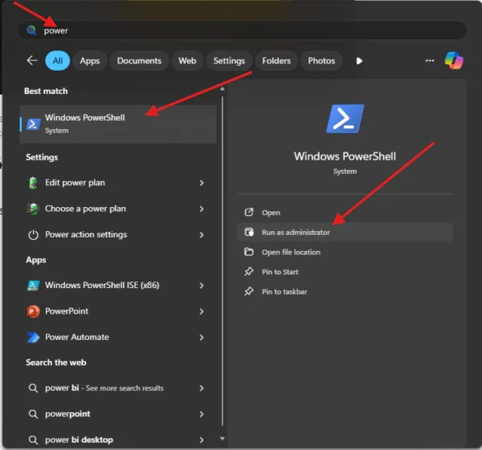Image resolution: width=482 pixels, height=450 pixels.
Task: Expand the Power action settings chevron
Action: [x=202, y=235]
